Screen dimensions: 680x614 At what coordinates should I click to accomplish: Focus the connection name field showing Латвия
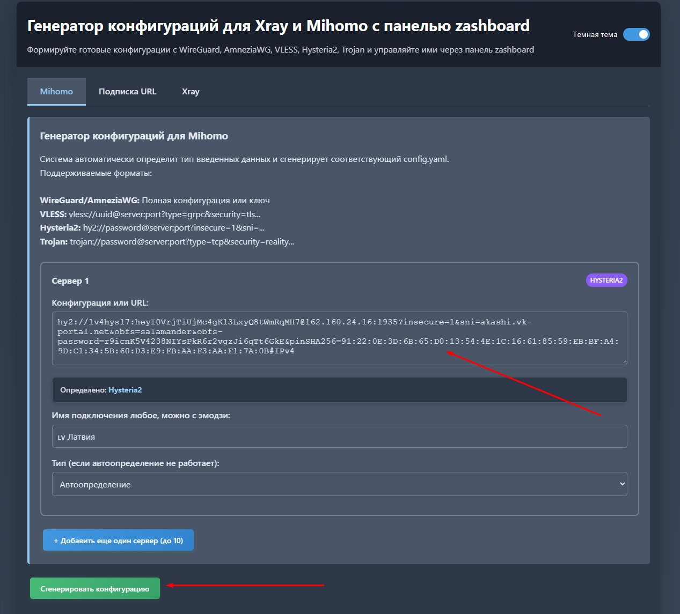point(339,436)
